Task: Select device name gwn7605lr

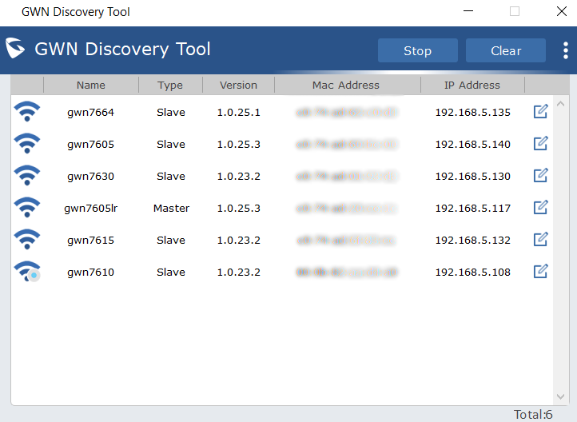Action: tap(91, 209)
